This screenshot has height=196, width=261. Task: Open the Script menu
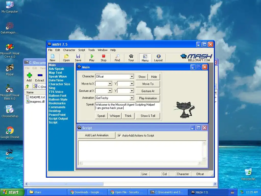pos(82,50)
